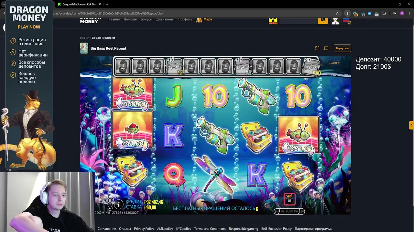This screenshot has width=414, height=232.
Task: Open the AML policy footer link
Action: click(x=165, y=229)
